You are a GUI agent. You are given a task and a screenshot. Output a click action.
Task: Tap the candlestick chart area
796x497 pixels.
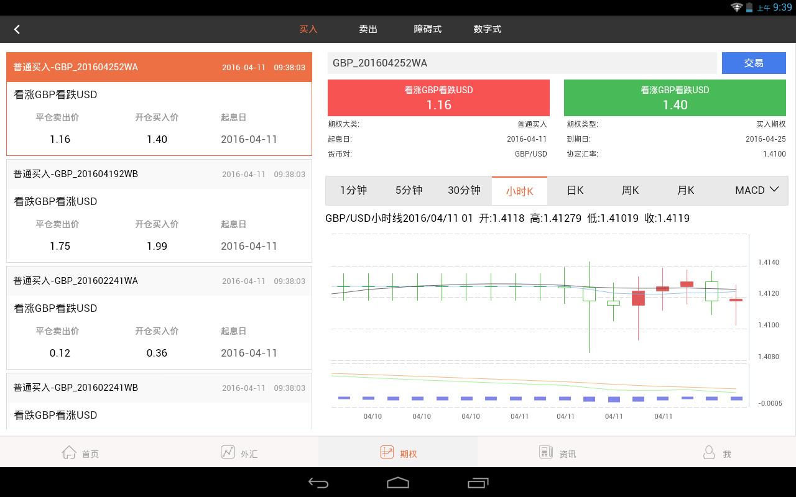(539, 296)
